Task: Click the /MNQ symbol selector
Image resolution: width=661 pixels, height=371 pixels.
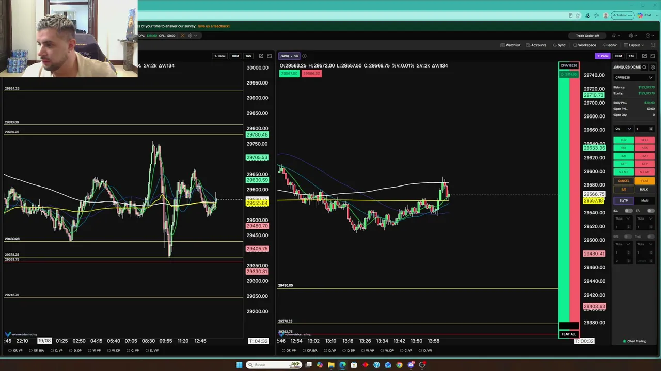Action: [x=285, y=56]
